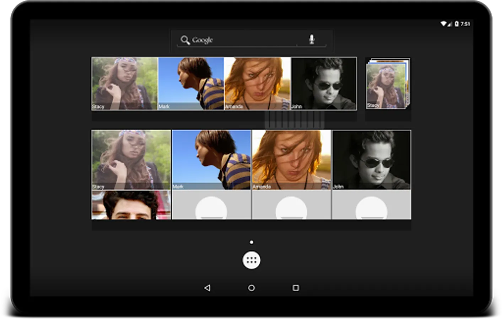The width and height of the screenshot is (502, 320).
Task: Select the placeholder contact tile under Mark
Action: 211,205
